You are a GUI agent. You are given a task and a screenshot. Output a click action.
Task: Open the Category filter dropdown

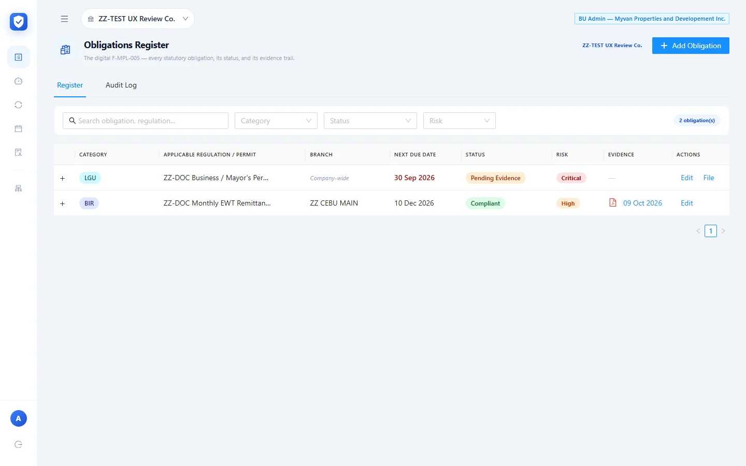coord(276,121)
